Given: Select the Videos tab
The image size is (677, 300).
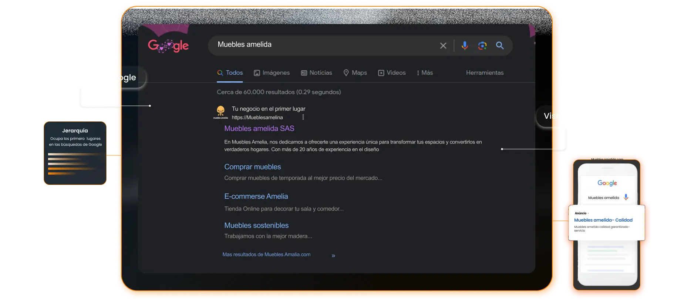Looking at the screenshot, I should click(392, 73).
